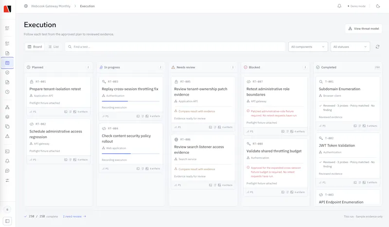Click the code icon on RT-007 card
The height and width of the screenshot is (227, 389).
point(248,81)
